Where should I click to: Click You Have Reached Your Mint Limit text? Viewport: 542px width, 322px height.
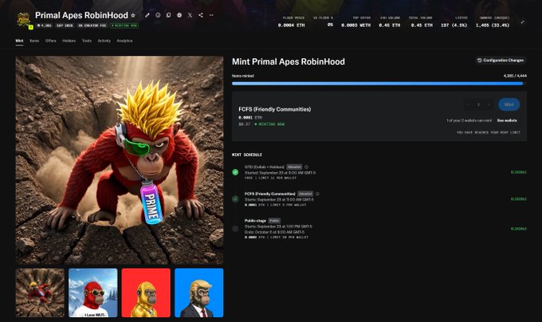[488, 132]
